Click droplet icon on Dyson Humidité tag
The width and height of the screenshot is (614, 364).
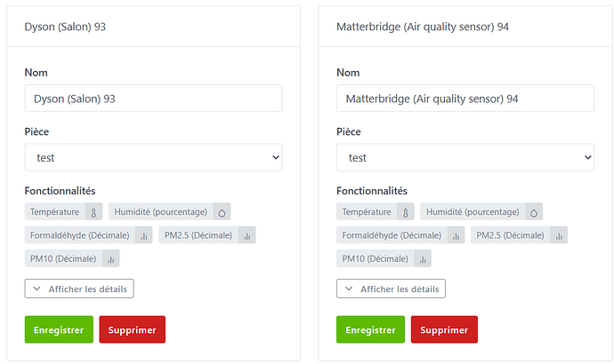click(222, 212)
